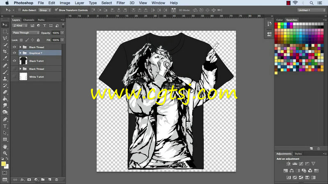Create a new group with folder icon
This screenshot has height=184, width=328.
(x=43, y=180)
